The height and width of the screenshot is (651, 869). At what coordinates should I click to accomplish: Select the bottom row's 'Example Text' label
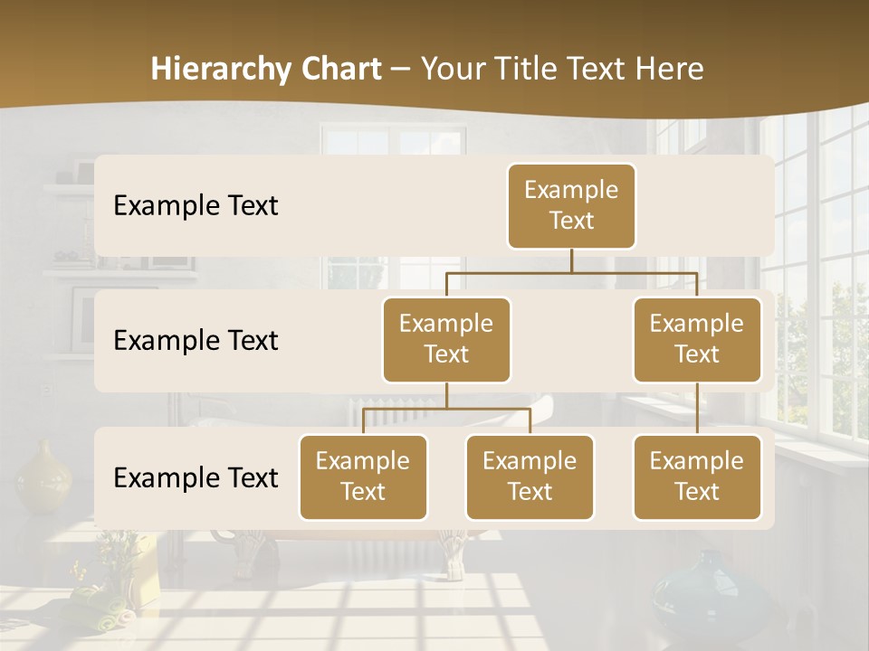pos(196,477)
